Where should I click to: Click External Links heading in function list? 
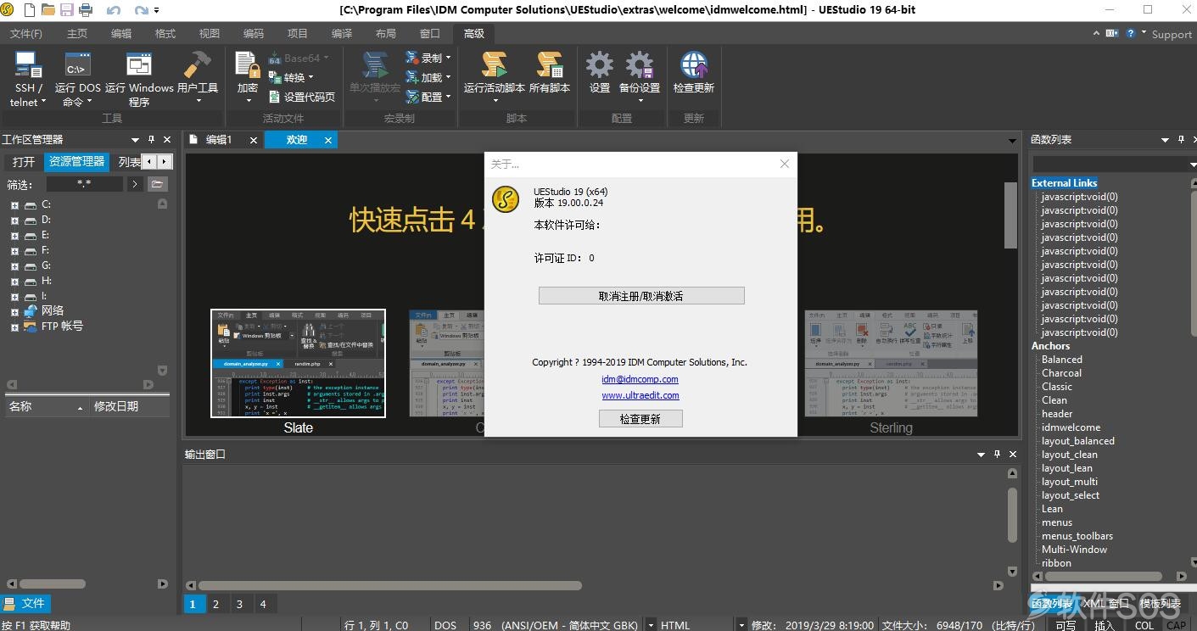(1064, 183)
